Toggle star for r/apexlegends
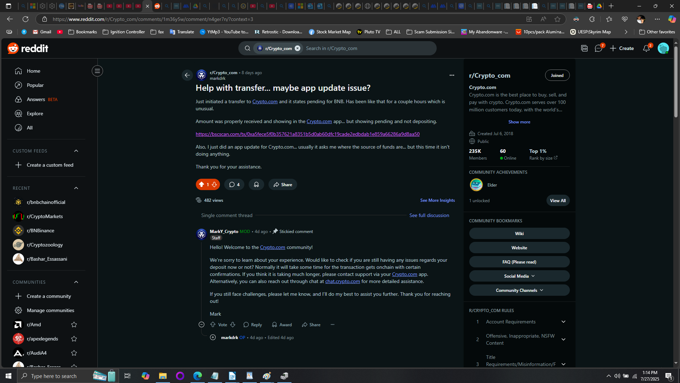The image size is (680, 383). pos(74,339)
